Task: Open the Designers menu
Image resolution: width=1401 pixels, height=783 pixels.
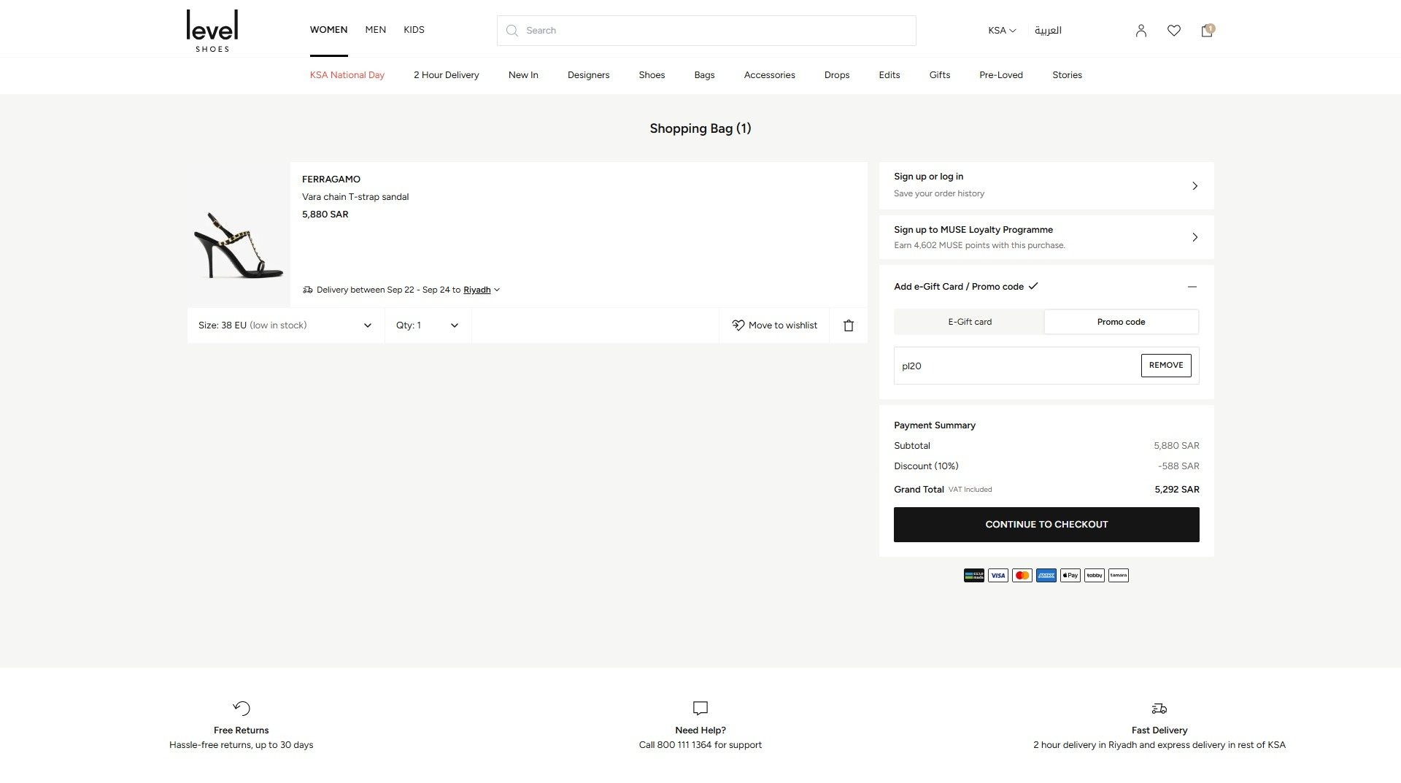Action: (588, 75)
